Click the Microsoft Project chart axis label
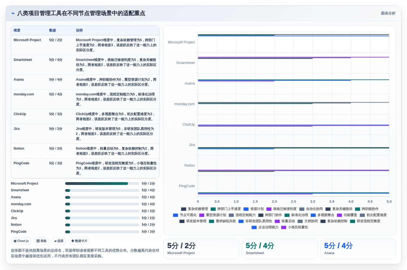 point(181,42)
